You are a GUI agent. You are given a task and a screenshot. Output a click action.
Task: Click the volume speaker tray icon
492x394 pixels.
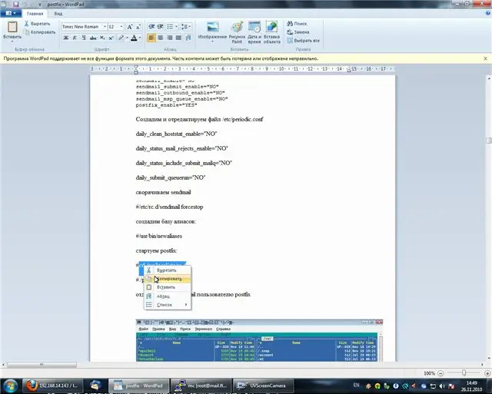pos(442,386)
